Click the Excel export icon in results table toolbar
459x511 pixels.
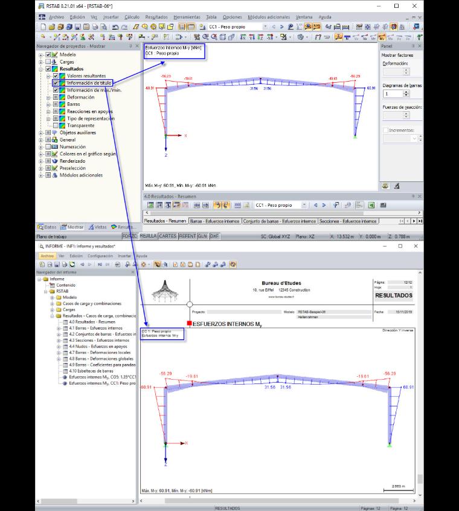[x=371, y=205]
